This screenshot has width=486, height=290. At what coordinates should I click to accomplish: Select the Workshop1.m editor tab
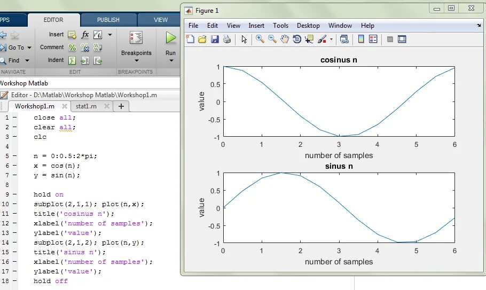(x=34, y=106)
